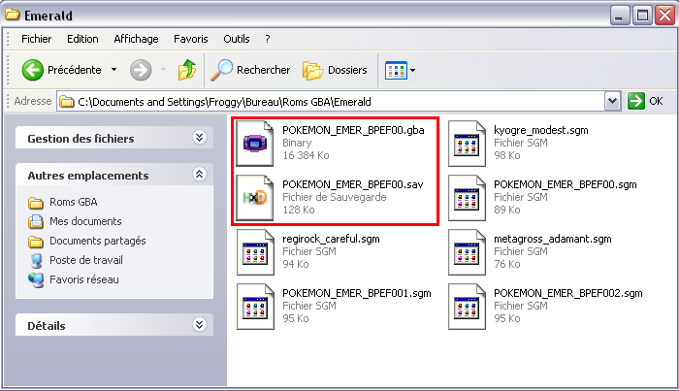
Task: Expand the Gestion des fichiers panel
Action: [199, 138]
